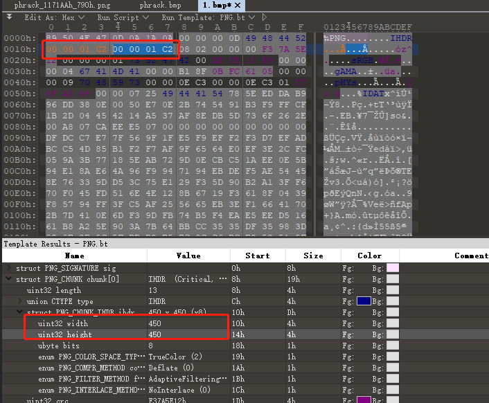Click the address label 0010h:
489x403 pixels.
pyautogui.click(x=19, y=49)
